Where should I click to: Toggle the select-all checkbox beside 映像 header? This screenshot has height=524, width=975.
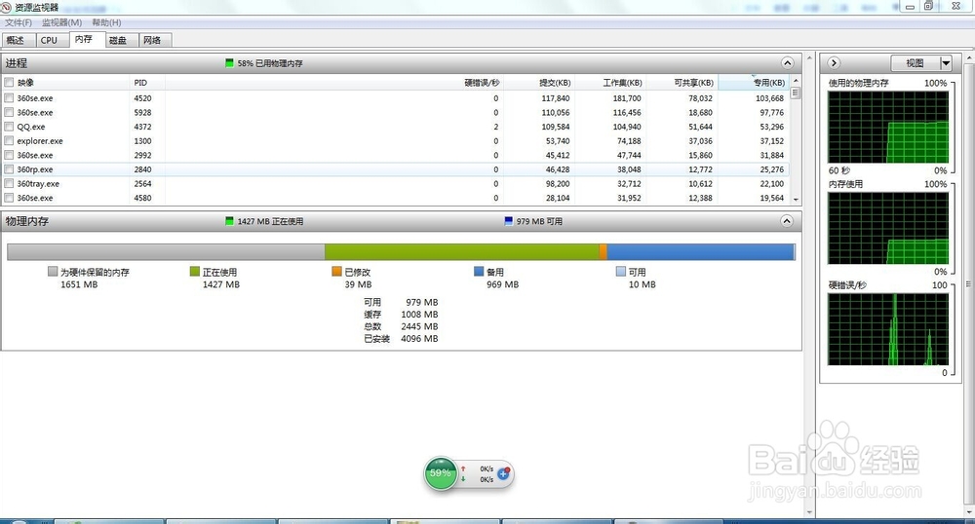point(9,83)
